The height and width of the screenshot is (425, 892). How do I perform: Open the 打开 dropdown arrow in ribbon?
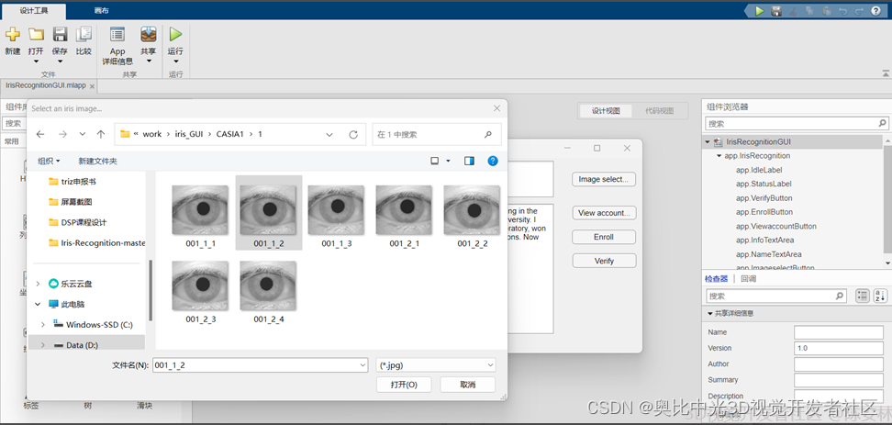pyautogui.click(x=36, y=62)
